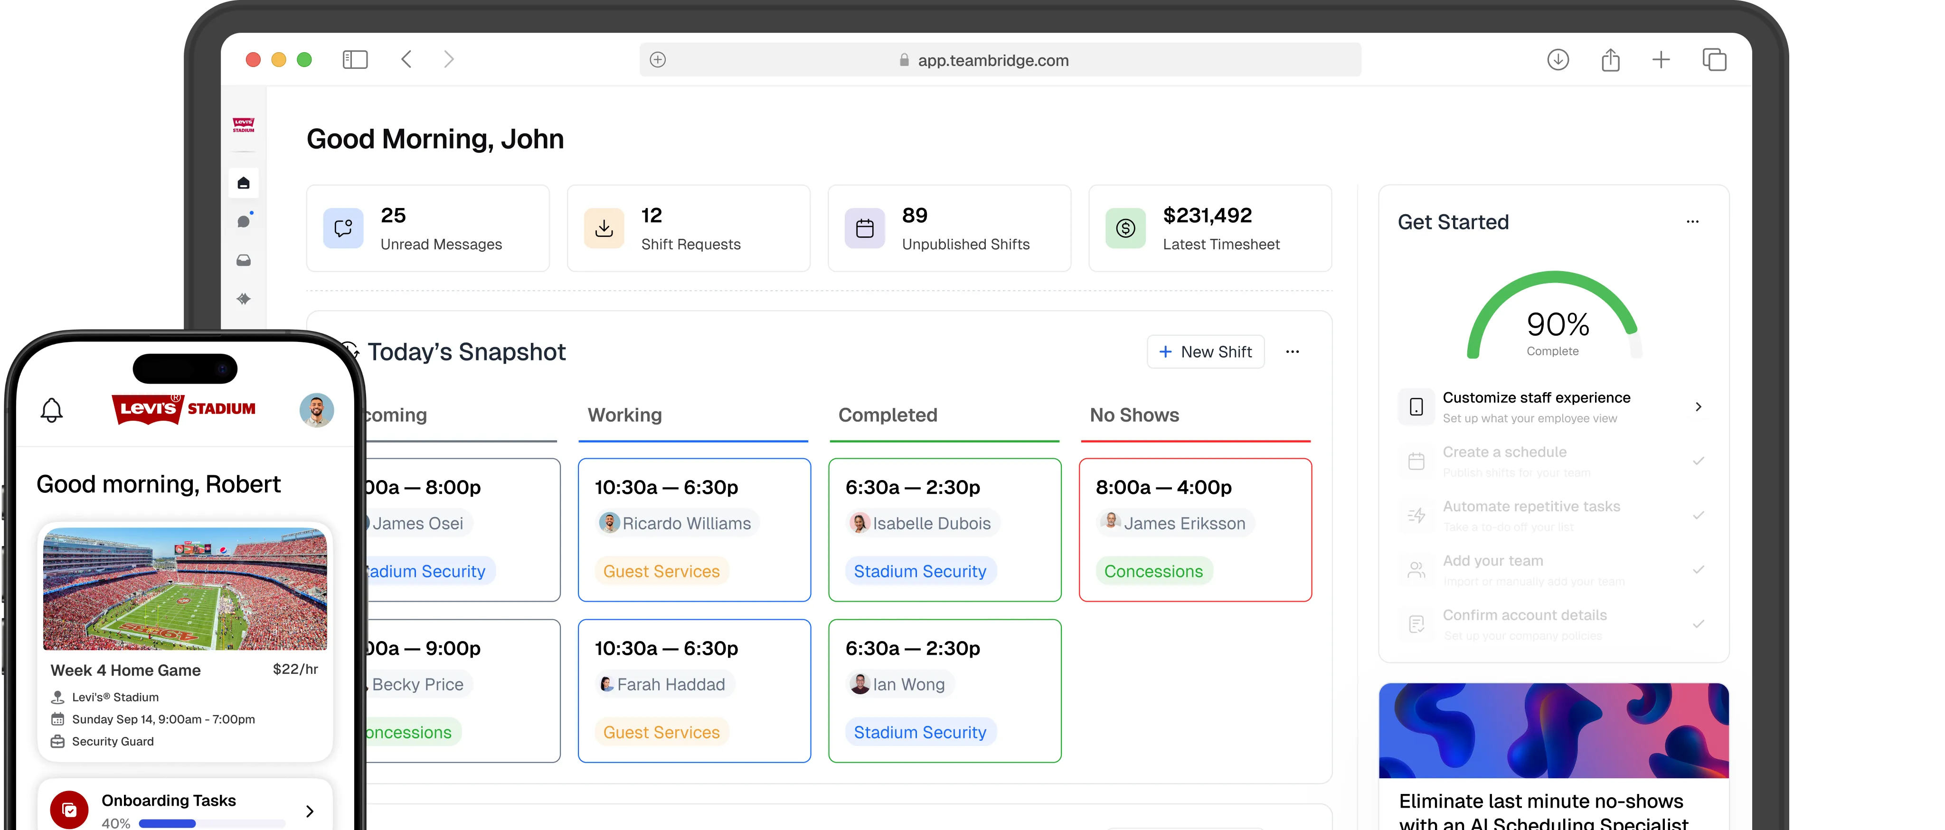Open Get Started more options menu
This screenshot has width=1945, height=830.
(x=1692, y=222)
